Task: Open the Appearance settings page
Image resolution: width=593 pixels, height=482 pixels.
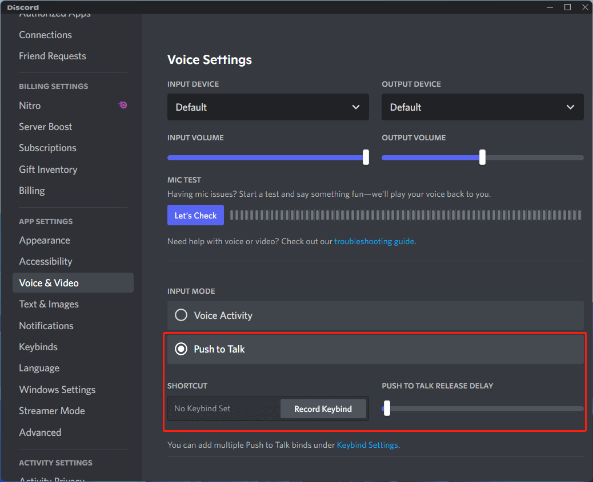Action: point(44,240)
